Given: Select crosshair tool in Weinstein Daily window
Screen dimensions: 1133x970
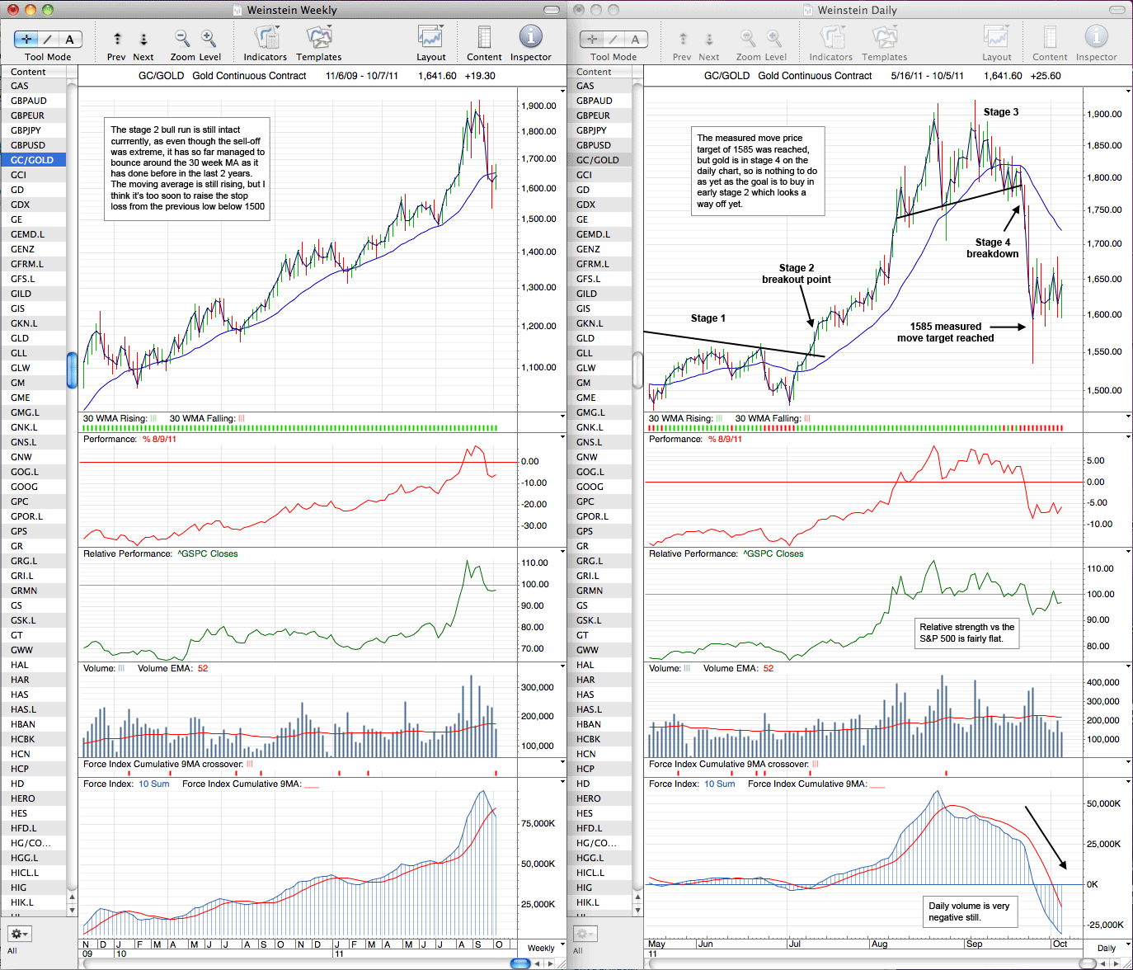Looking at the screenshot, I should [592, 39].
